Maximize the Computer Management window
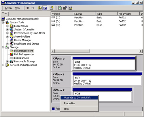 pyautogui.click(x=137, y=3)
